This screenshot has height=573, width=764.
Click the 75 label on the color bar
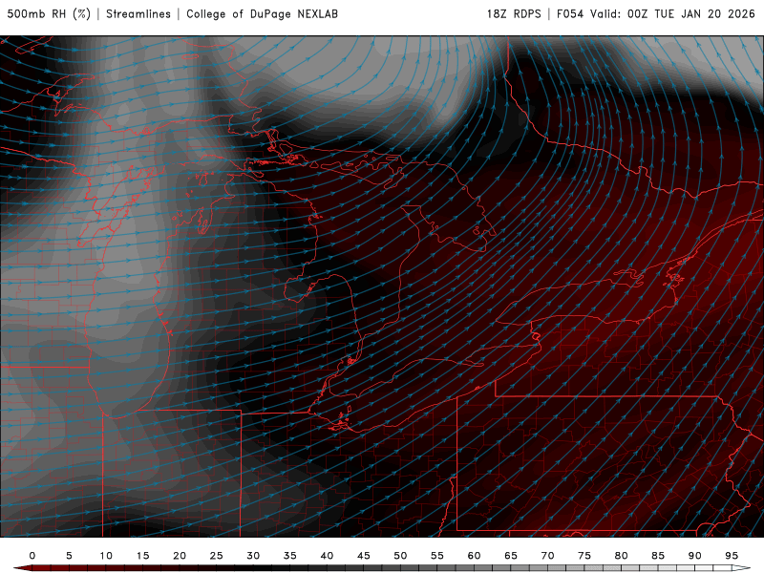(x=584, y=556)
